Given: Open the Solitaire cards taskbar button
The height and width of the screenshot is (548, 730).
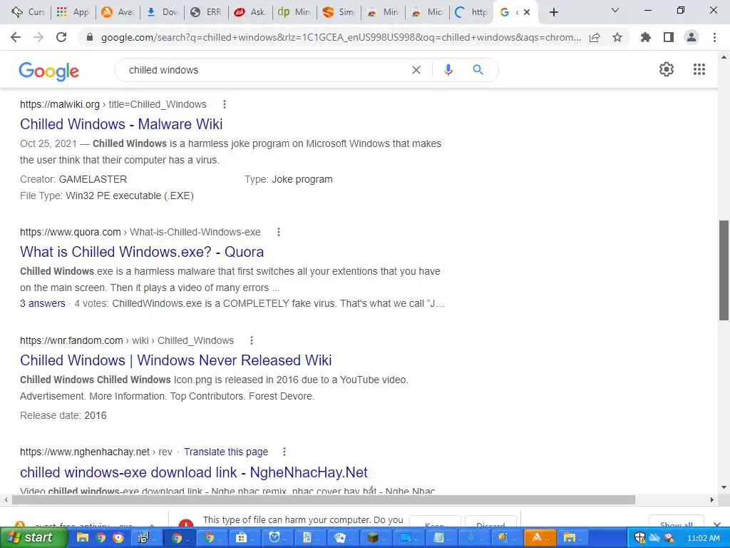Looking at the screenshot, I should coord(343,538).
